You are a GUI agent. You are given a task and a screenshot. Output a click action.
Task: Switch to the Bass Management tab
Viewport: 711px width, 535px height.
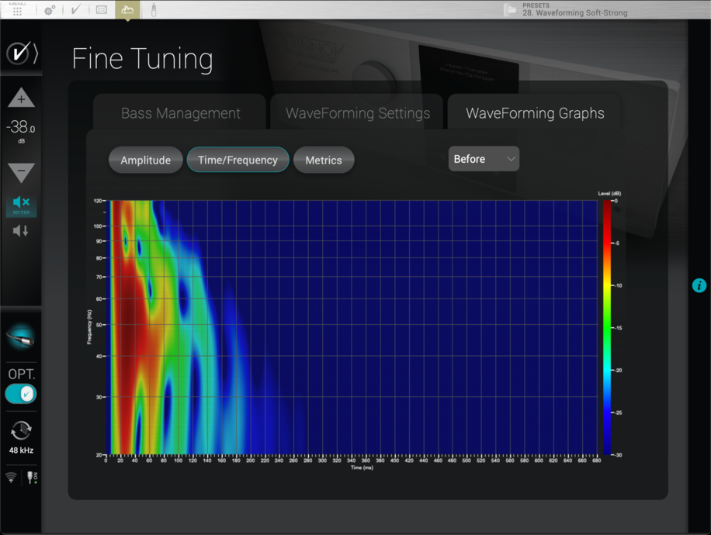[180, 113]
